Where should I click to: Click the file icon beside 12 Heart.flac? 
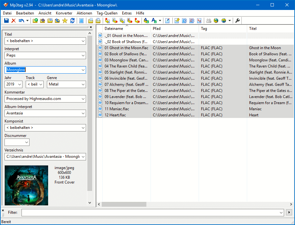click(100, 115)
